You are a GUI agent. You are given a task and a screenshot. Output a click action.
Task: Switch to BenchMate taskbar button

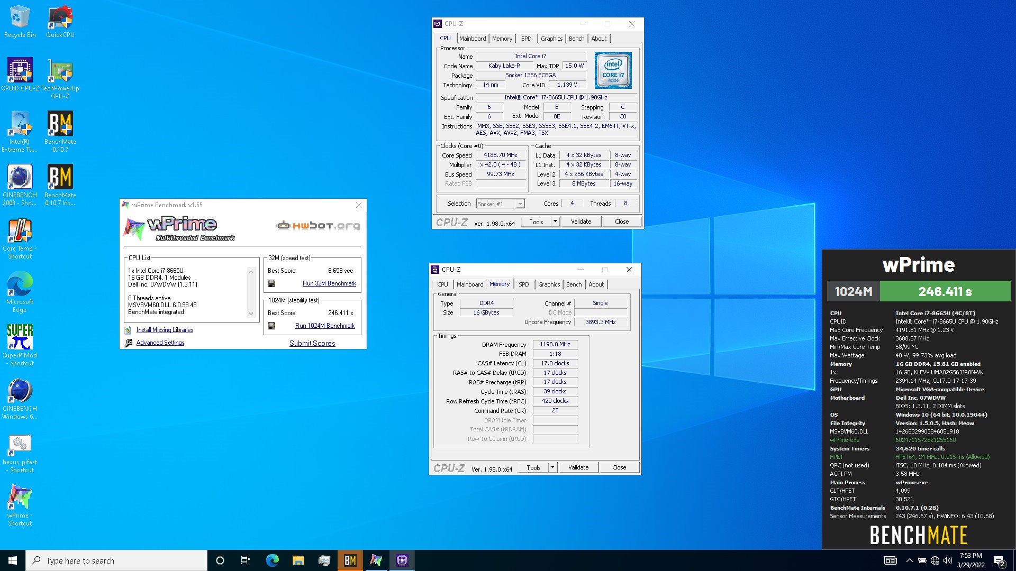click(x=350, y=560)
